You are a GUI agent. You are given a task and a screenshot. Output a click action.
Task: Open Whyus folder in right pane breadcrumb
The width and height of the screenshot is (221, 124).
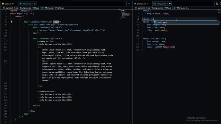[168, 8]
